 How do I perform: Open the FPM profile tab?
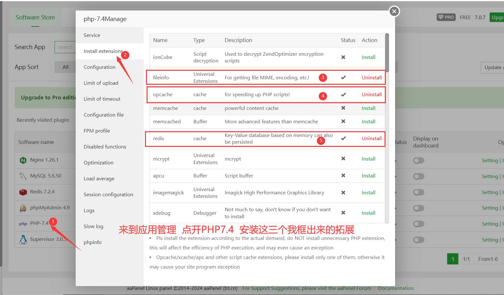click(x=110, y=131)
